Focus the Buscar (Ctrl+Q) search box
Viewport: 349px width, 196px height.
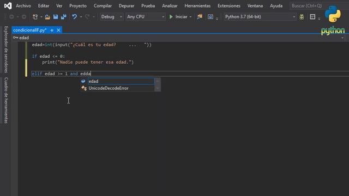point(307,6)
